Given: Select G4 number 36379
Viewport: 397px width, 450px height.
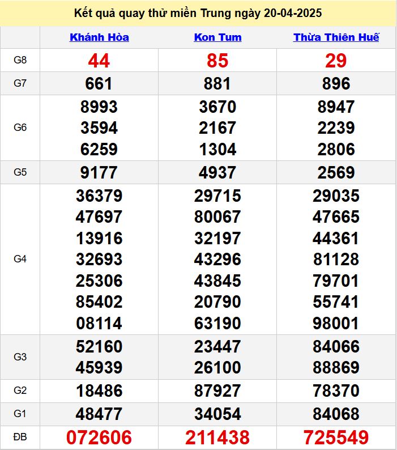Looking at the screenshot, I should coord(99,196).
